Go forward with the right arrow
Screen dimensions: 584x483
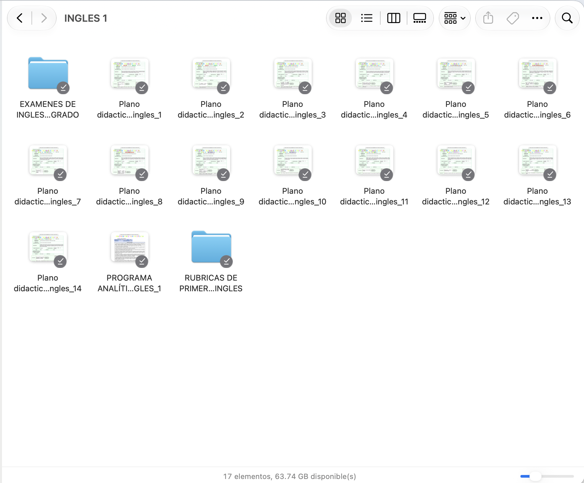(44, 18)
